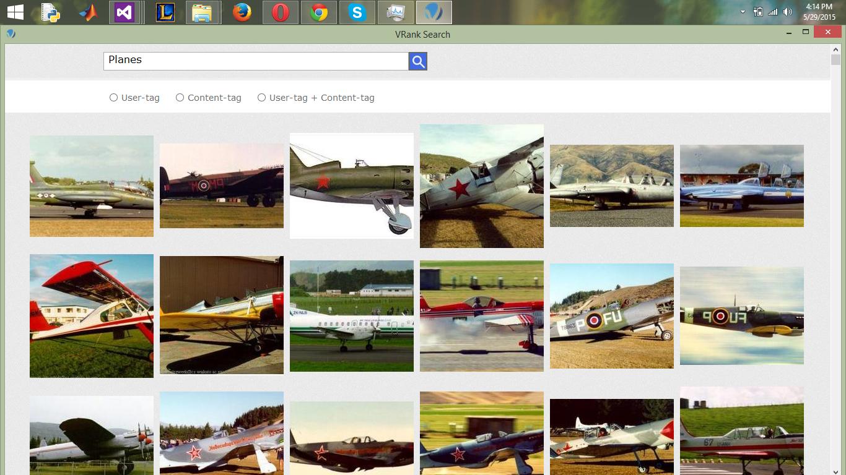Click the battery power tray icon

click(x=757, y=12)
